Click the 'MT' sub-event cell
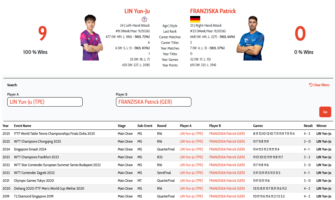335x200 pixels. [140, 181]
